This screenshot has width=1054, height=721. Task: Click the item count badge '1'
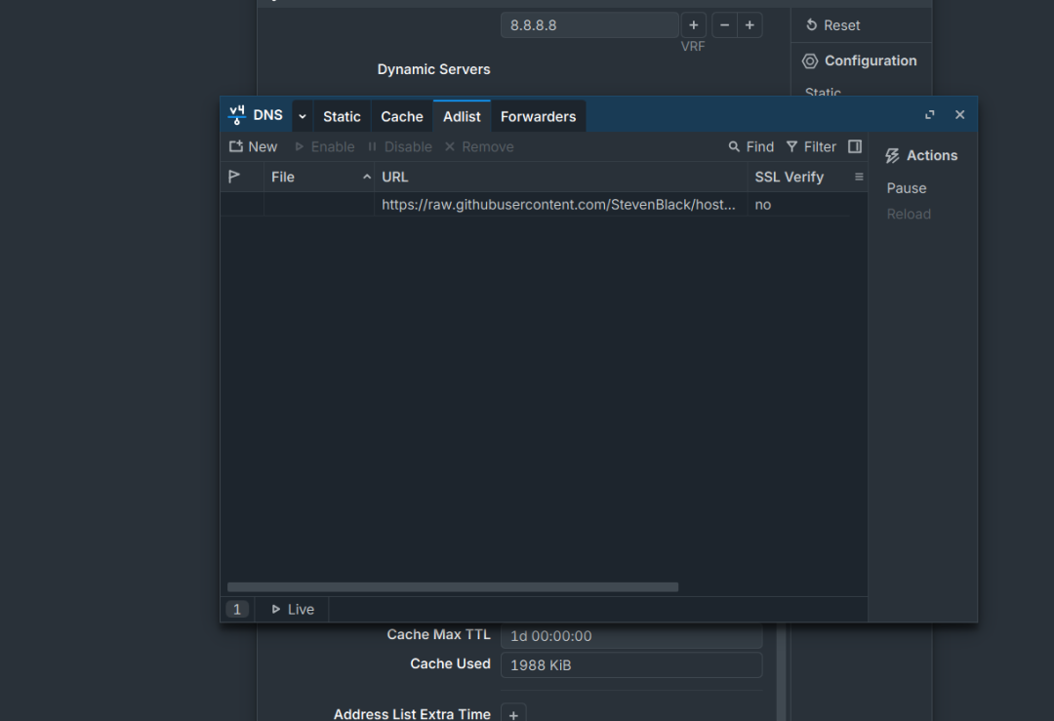tap(236, 610)
